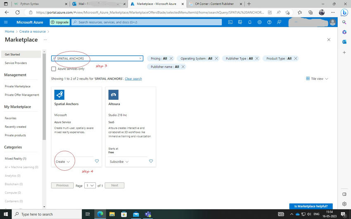This screenshot has width=351, height=219.
Task: Click sidebar scrollbar down arrow
Action: [x=44, y=207]
